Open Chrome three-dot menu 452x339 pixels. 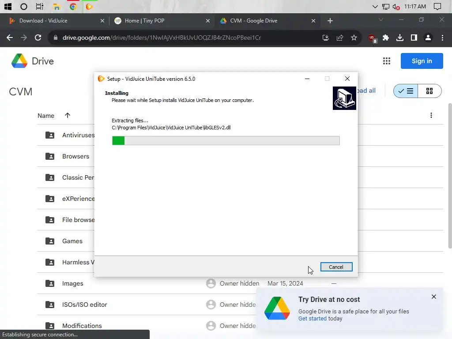pyautogui.click(x=442, y=38)
